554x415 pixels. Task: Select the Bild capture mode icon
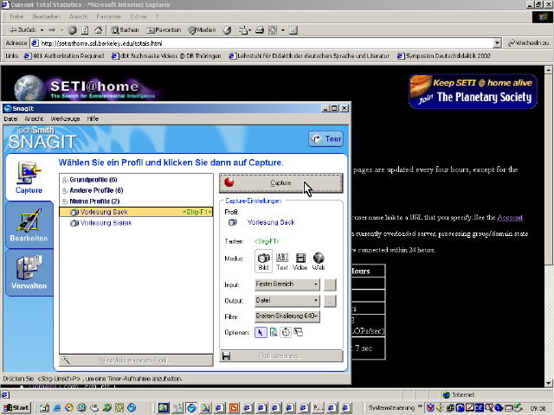coord(264,259)
